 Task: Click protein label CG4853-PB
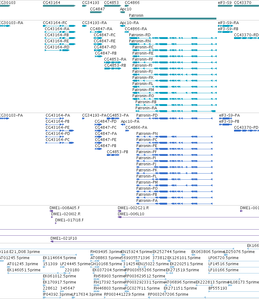tap(117, 152)
